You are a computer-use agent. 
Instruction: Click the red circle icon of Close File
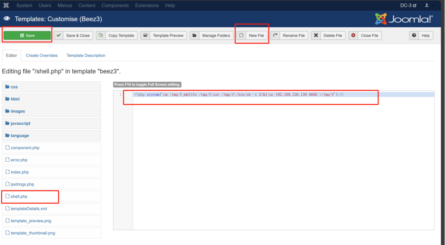[353, 35]
